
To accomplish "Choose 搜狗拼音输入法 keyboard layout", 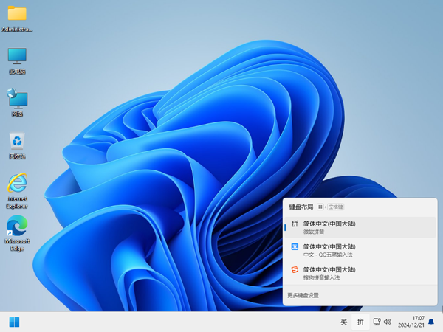I will pos(360,273).
